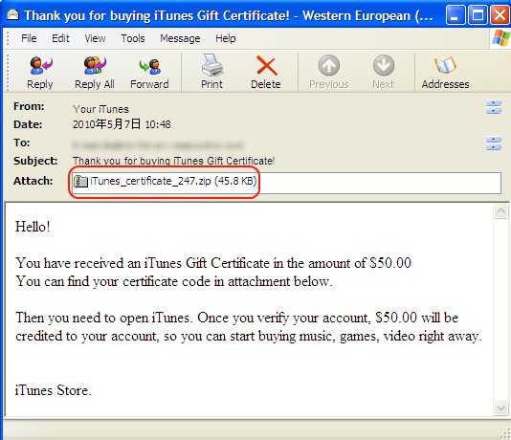Click the Hello! greeting text
Screen dimensions: 511x440
click(x=33, y=227)
